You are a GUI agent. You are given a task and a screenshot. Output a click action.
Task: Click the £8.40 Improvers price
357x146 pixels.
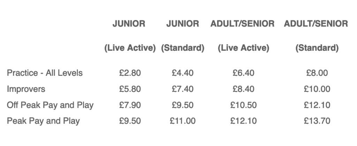coord(243,89)
